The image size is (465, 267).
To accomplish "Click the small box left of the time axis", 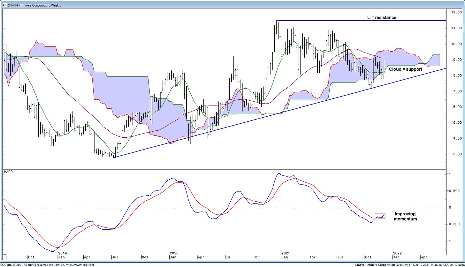I will click(x=4, y=257).
